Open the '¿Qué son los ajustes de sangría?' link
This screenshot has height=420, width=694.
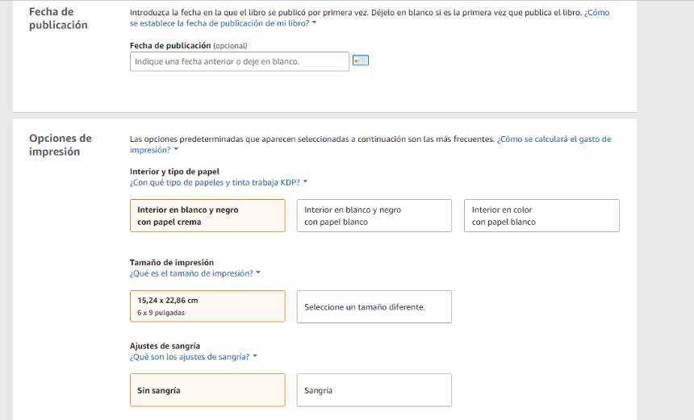[x=189, y=357]
